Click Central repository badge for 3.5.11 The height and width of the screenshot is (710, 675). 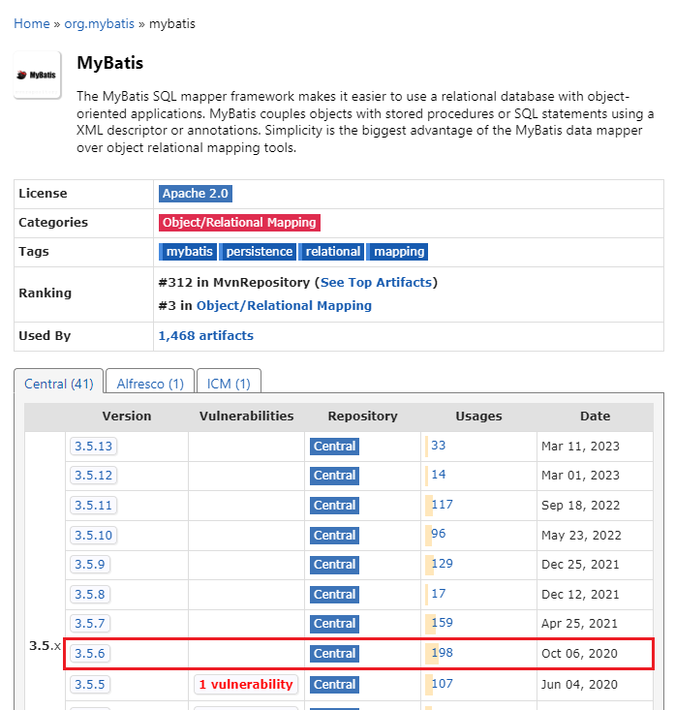(334, 506)
